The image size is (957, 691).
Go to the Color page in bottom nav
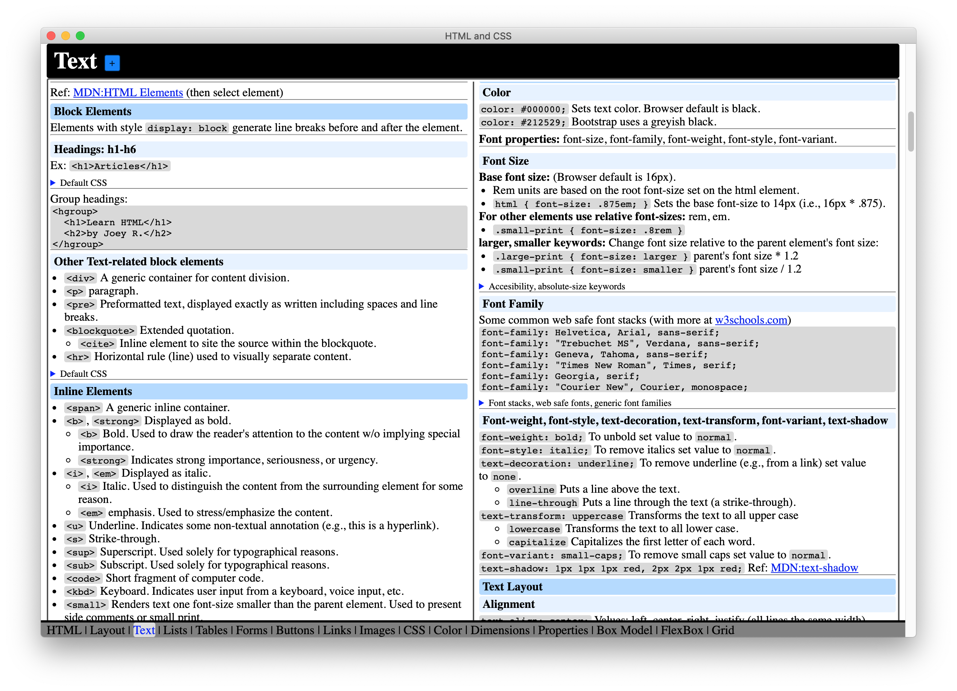coord(448,630)
